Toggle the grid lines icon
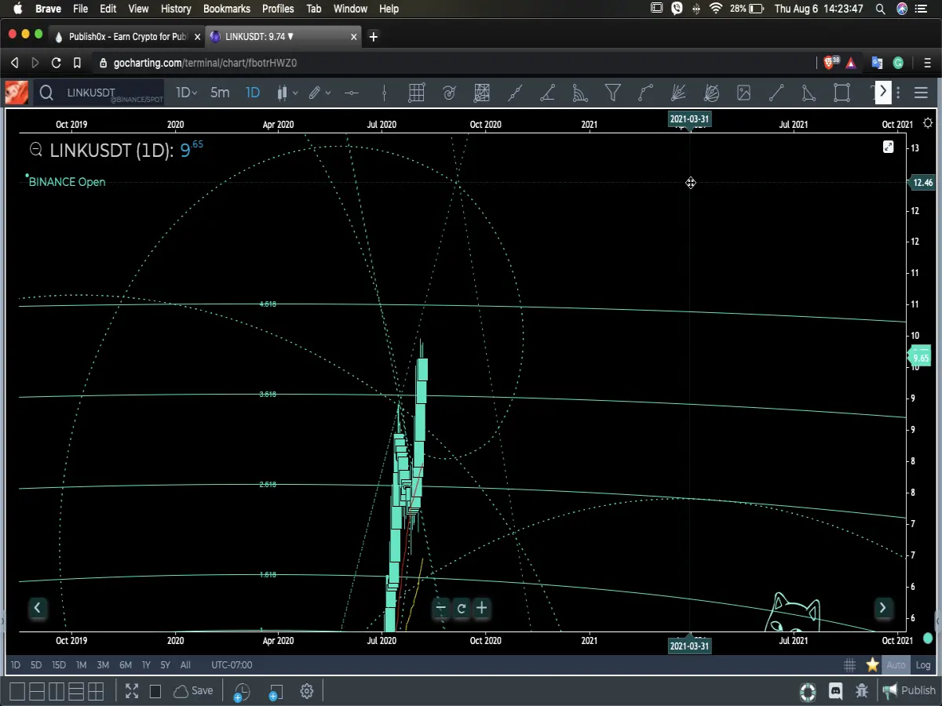This screenshot has width=942, height=706. tap(849, 665)
